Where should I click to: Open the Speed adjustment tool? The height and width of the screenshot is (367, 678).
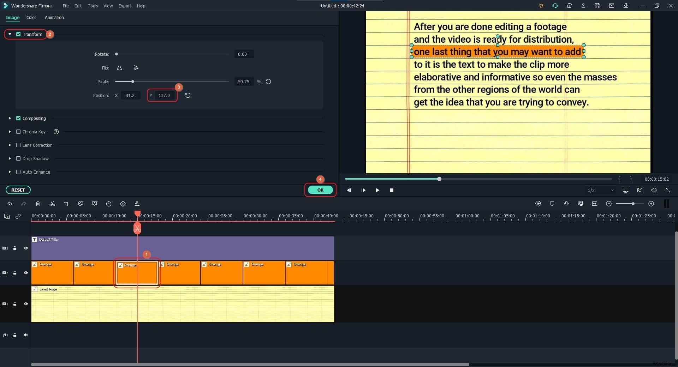pos(109,204)
